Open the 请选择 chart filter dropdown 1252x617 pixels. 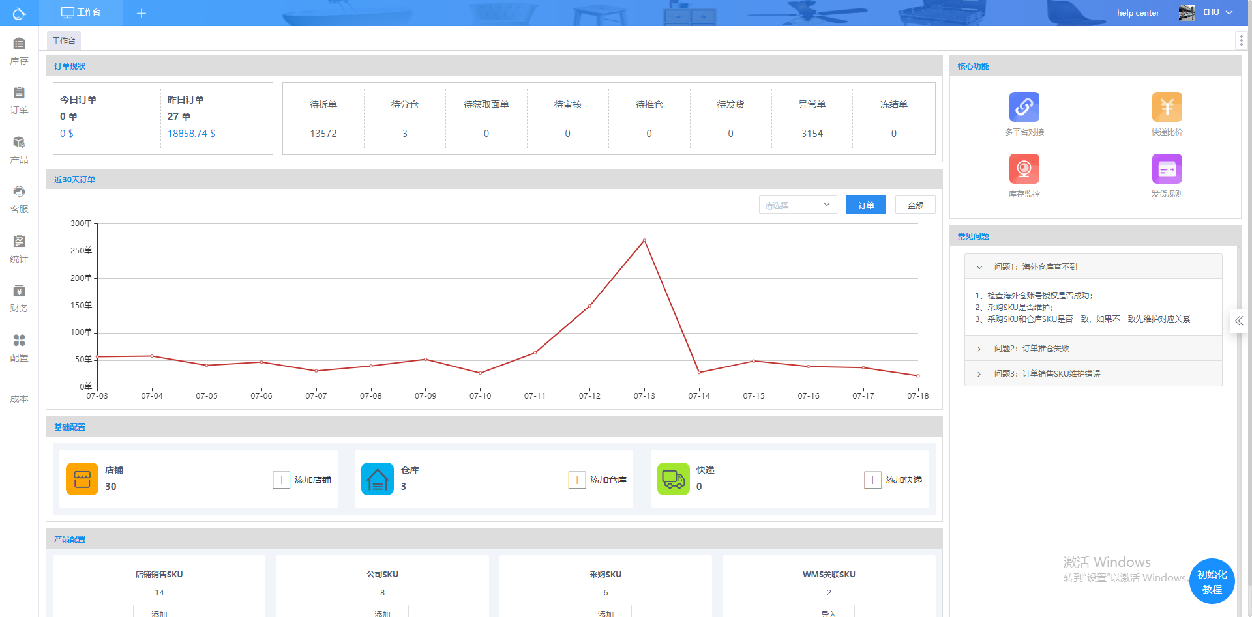click(x=797, y=205)
